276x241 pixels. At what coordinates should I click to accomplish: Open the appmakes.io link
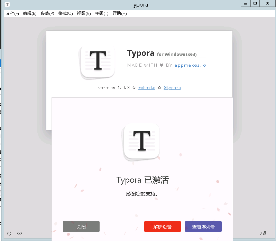190,65
